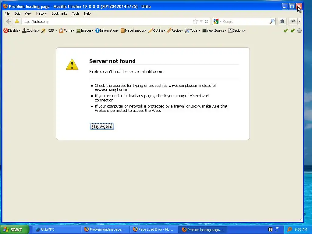Click the Firefox logo in the title bar
Screen dimensions: 312x234
5,6
